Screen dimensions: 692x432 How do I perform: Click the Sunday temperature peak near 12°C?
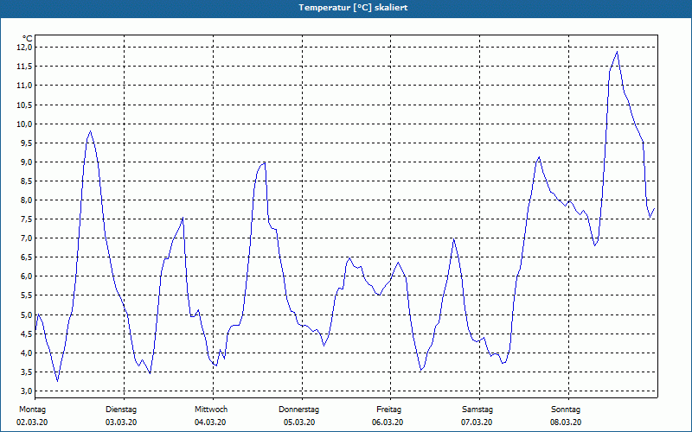617,52
